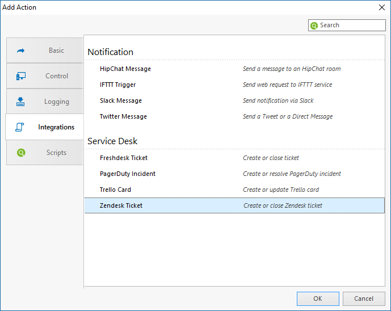Click the green search magnifier icon
Screen dimensions: 391x311
[x=314, y=26]
